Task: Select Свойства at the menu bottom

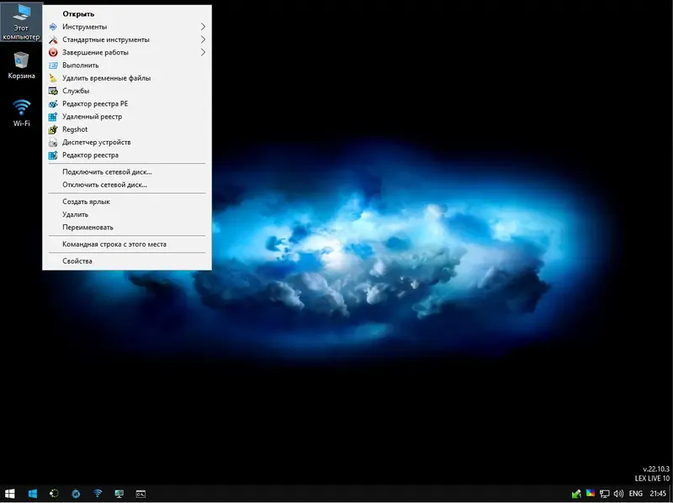Action: click(x=77, y=261)
